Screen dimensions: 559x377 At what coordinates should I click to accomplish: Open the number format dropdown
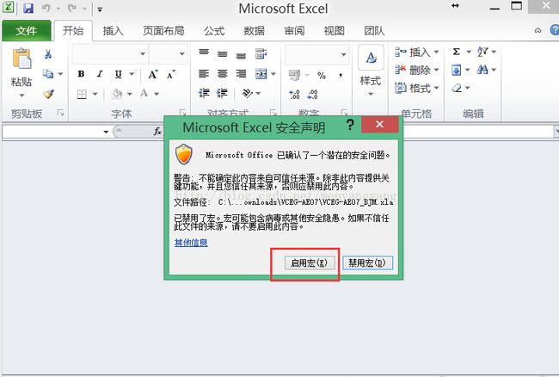coord(344,54)
